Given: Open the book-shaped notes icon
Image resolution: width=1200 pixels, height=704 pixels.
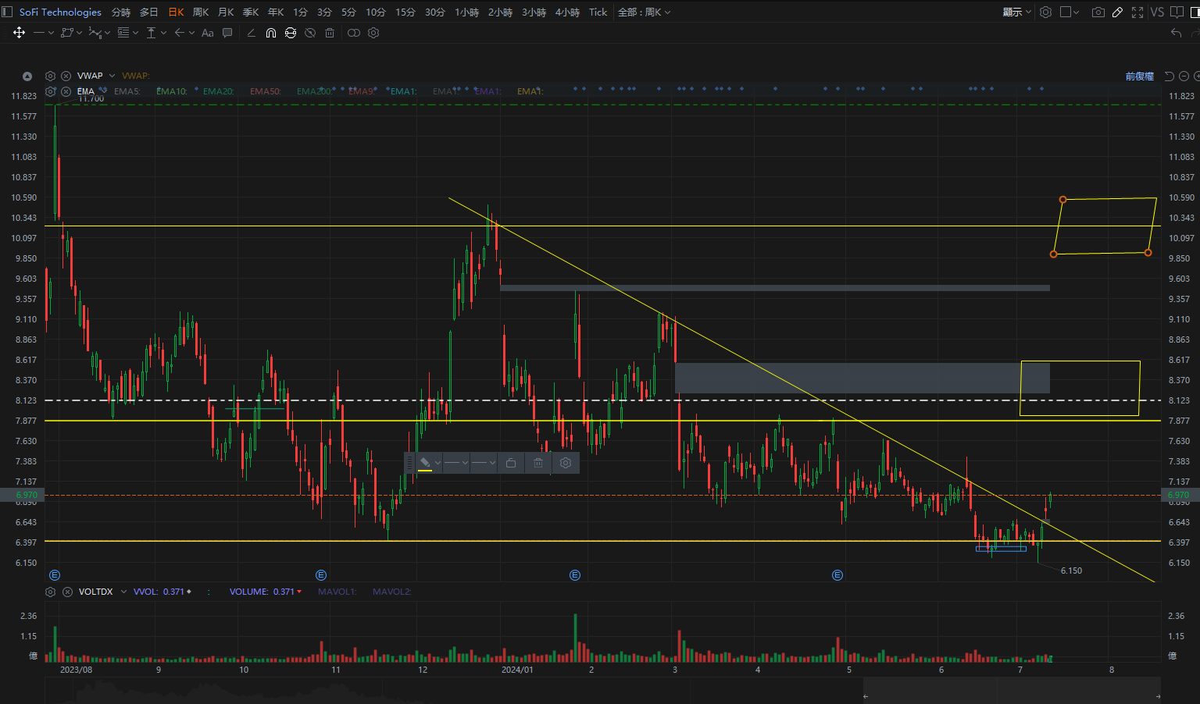Looking at the screenshot, I should pos(1178,12).
